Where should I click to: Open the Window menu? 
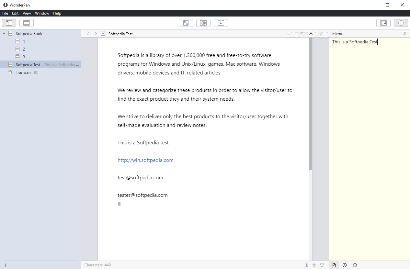[42, 13]
